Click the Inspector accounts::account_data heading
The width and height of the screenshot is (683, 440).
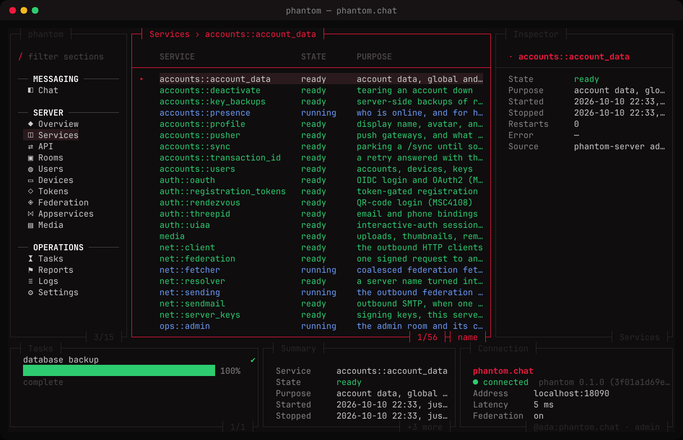(574, 57)
